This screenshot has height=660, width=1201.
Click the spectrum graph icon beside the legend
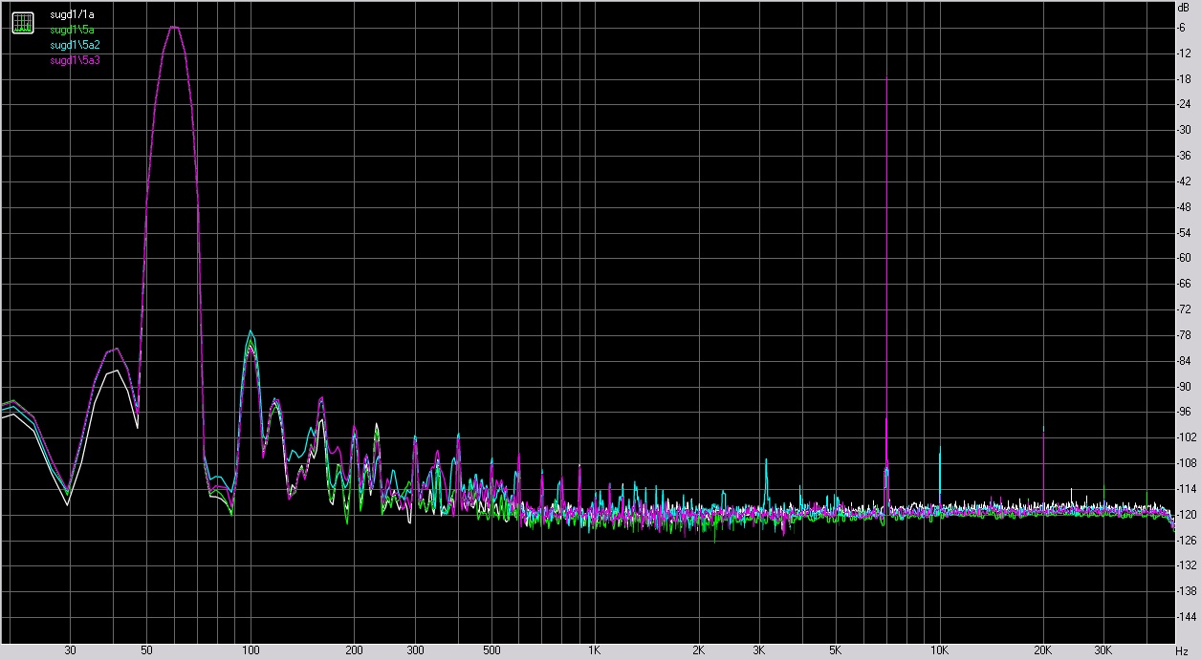[23, 23]
